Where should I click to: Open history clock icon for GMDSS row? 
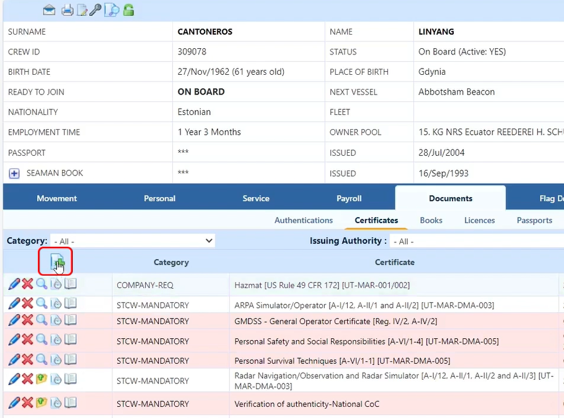[56, 320]
